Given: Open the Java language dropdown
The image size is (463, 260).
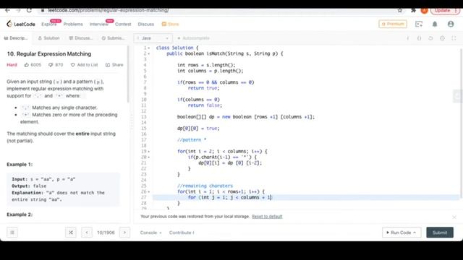Looking at the screenshot, I should [153, 38].
